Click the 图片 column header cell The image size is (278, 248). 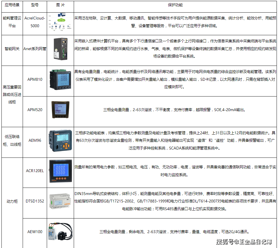click(60, 5)
